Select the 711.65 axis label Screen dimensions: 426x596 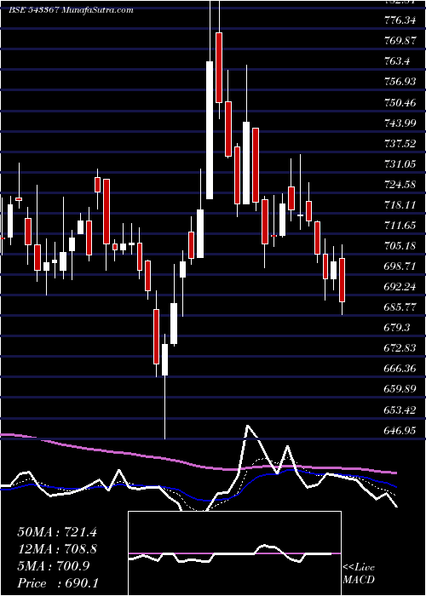400,226
